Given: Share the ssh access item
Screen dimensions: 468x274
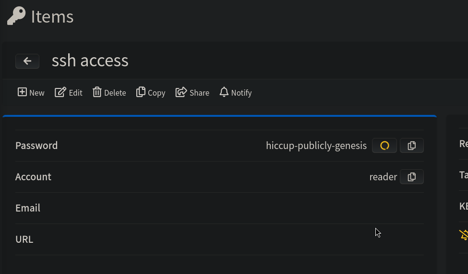Looking at the screenshot, I should (x=192, y=93).
